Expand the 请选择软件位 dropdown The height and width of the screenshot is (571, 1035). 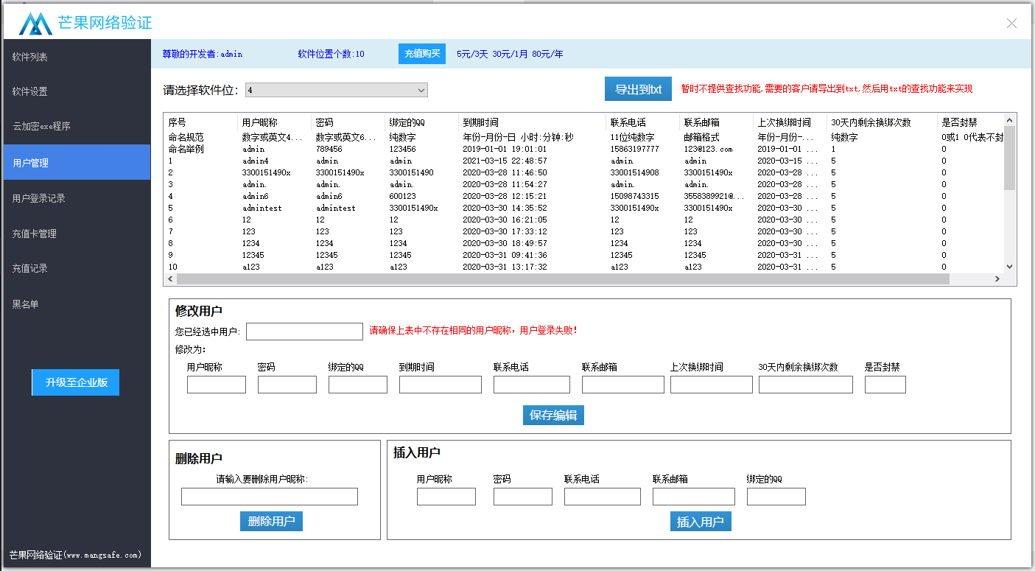pyautogui.click(x=337, y=90)
